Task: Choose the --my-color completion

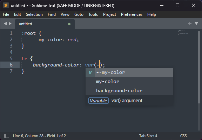Action: [x=129, y=72]
